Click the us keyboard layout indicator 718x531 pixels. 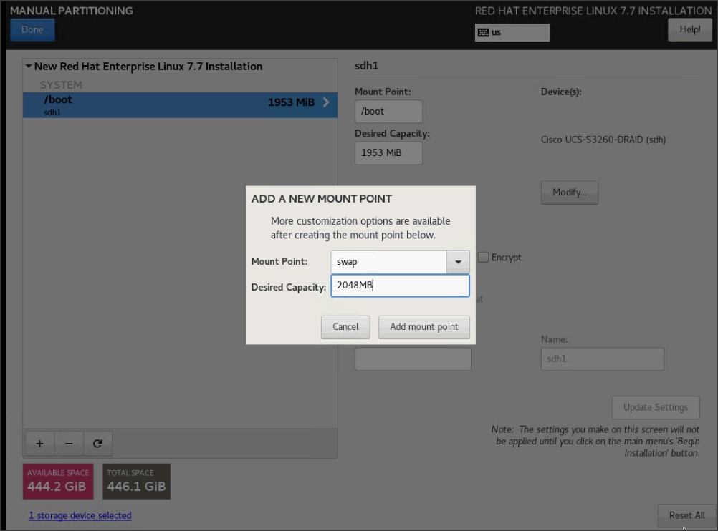512,32
